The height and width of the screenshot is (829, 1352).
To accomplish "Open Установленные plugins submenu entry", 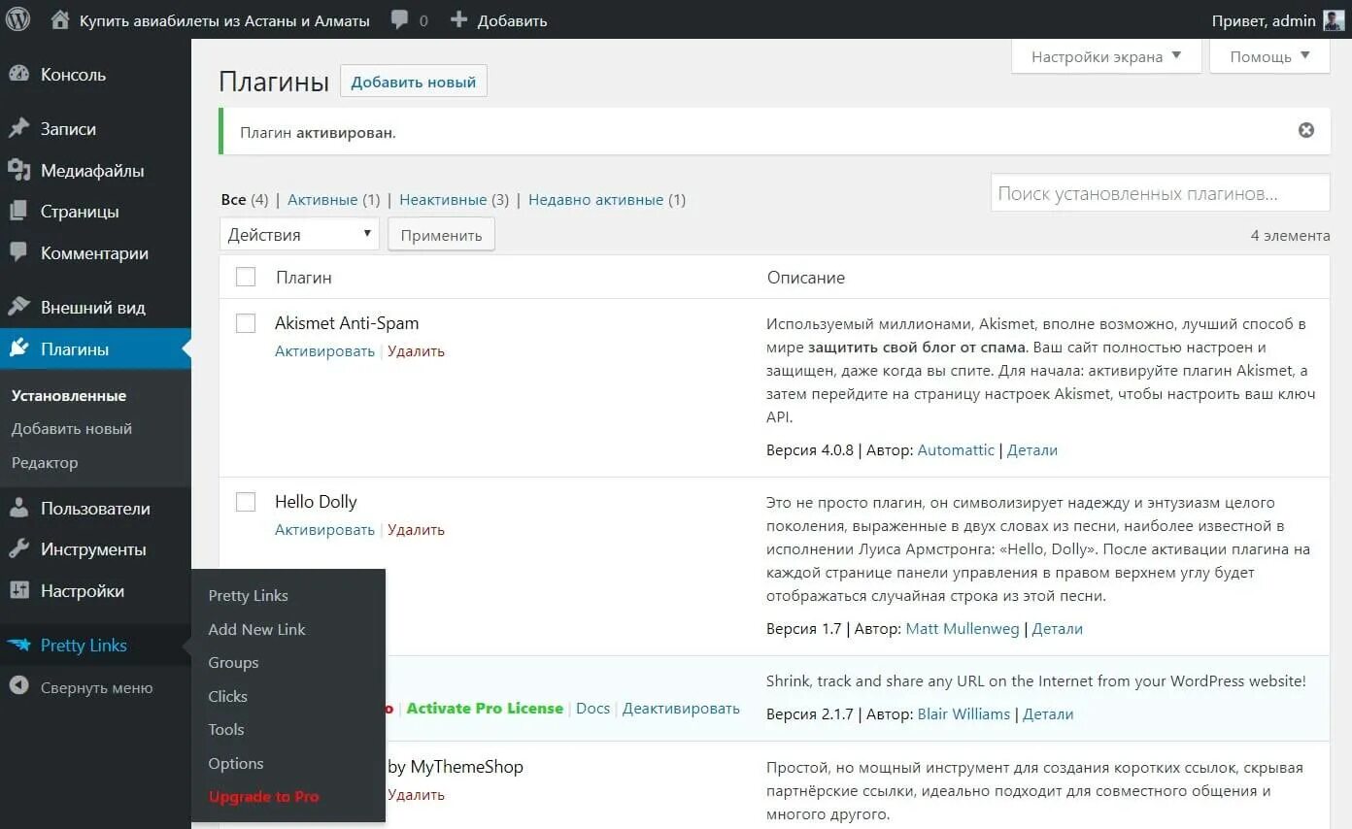I will click(69, 395).
